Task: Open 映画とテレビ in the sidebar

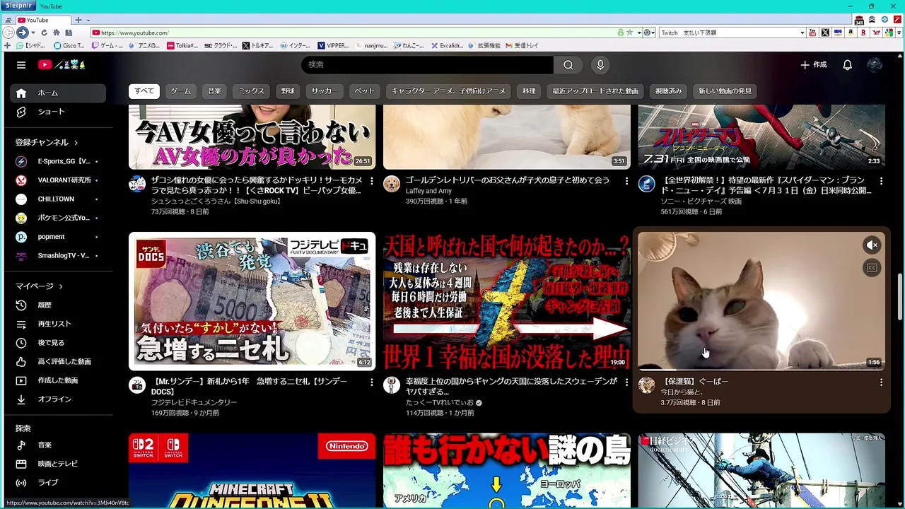Action: tap(57, 464)
